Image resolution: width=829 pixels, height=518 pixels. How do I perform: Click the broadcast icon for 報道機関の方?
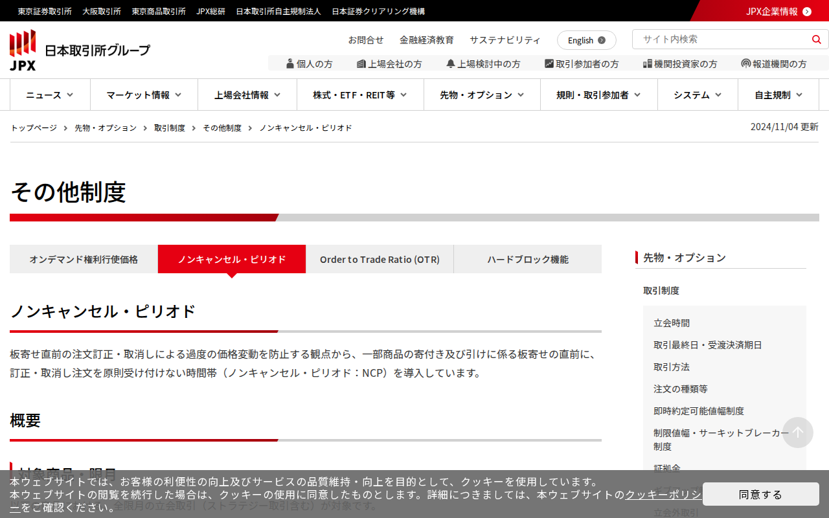point(746,63)
